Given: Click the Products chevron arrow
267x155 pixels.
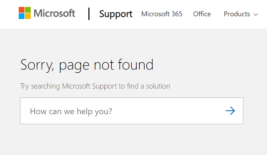Looking at the screenshot, I should 256,15.
